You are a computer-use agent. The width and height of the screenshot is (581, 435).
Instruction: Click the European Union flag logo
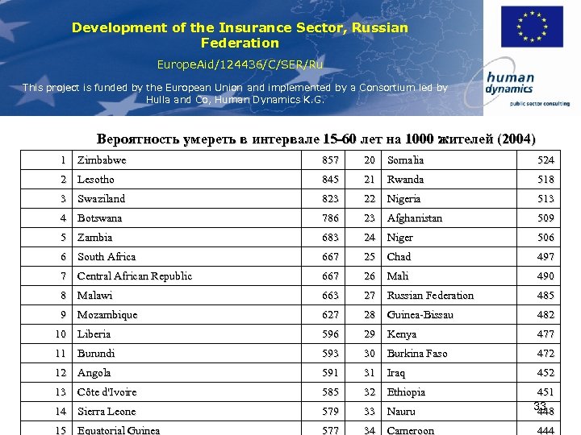tap(532, 27)
